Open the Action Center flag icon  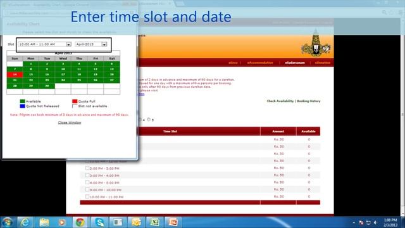(361, 222)
